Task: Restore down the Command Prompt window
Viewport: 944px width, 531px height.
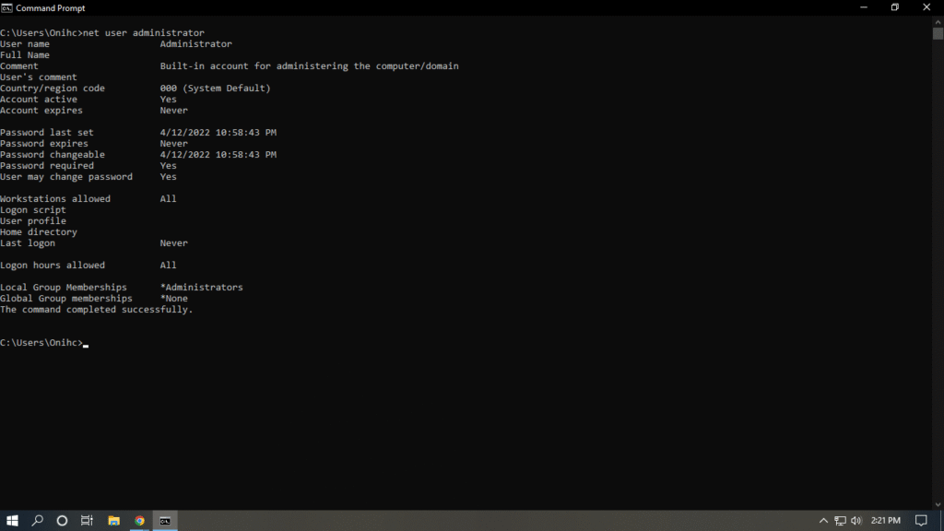Action: 894,7
